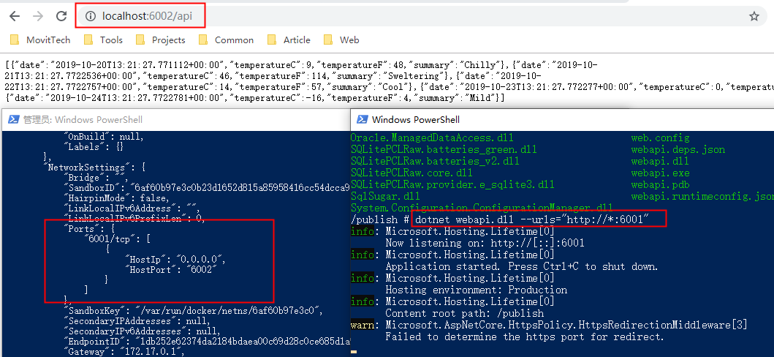Screen dimensions: 774x357
Task: Click the "HostPort": "6002" line
Action: pos(171,270)
